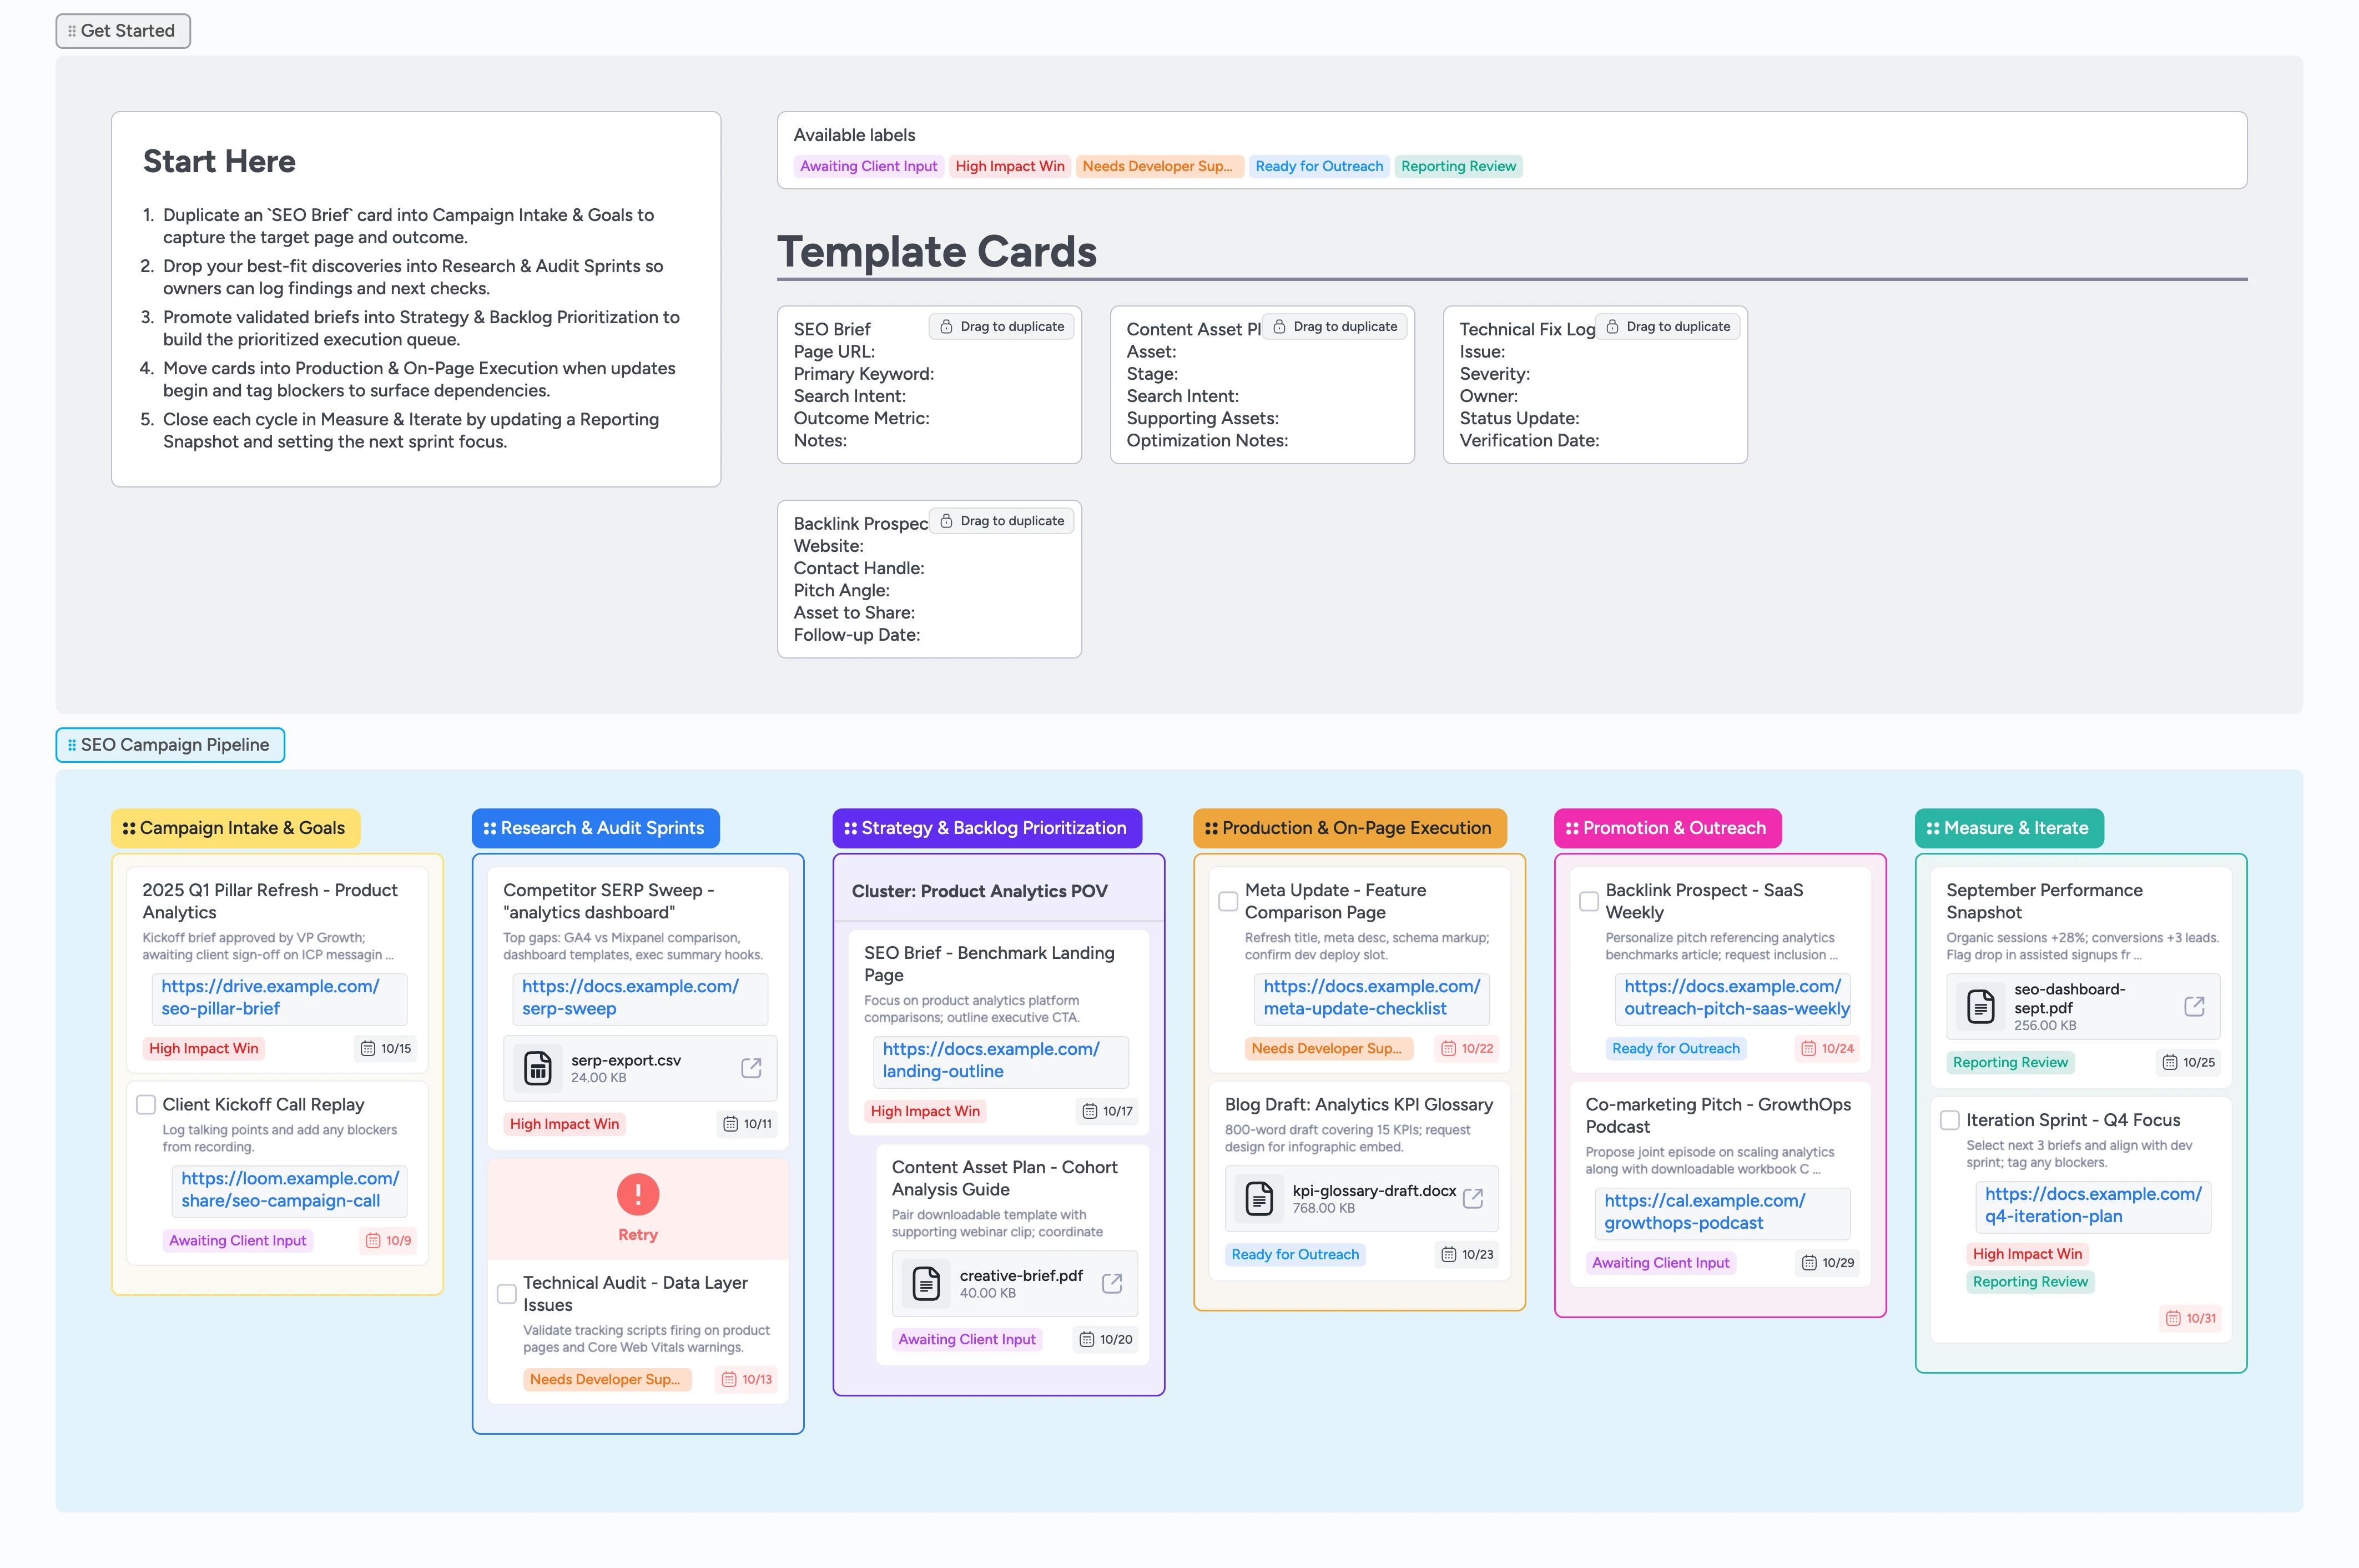The height and width of the screenshot is (1568, 2359).
Task: Switch to the Get Started board tab
Action: [122, 30]
